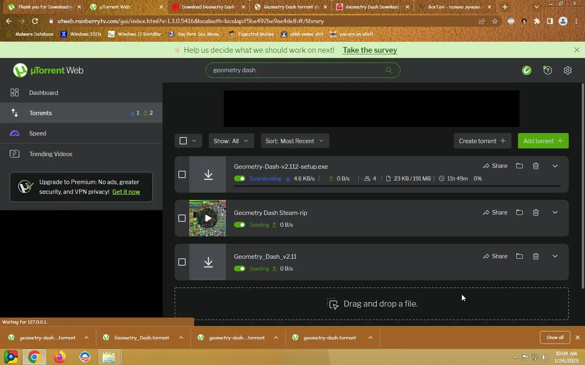
Task: Close the downloads bar
Action: click(x=578, y=337)
